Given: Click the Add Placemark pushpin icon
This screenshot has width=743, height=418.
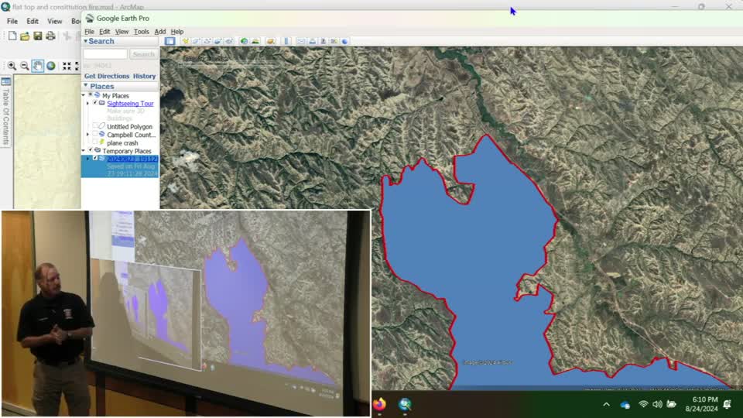Looking at the screenshot, I should coord(185,41).
